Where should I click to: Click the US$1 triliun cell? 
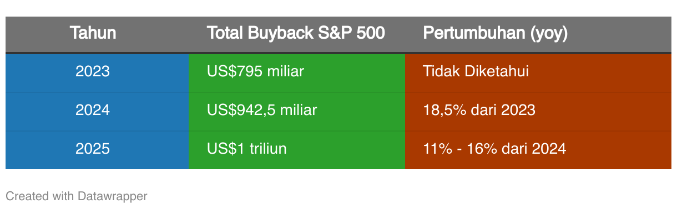(297, 149)
